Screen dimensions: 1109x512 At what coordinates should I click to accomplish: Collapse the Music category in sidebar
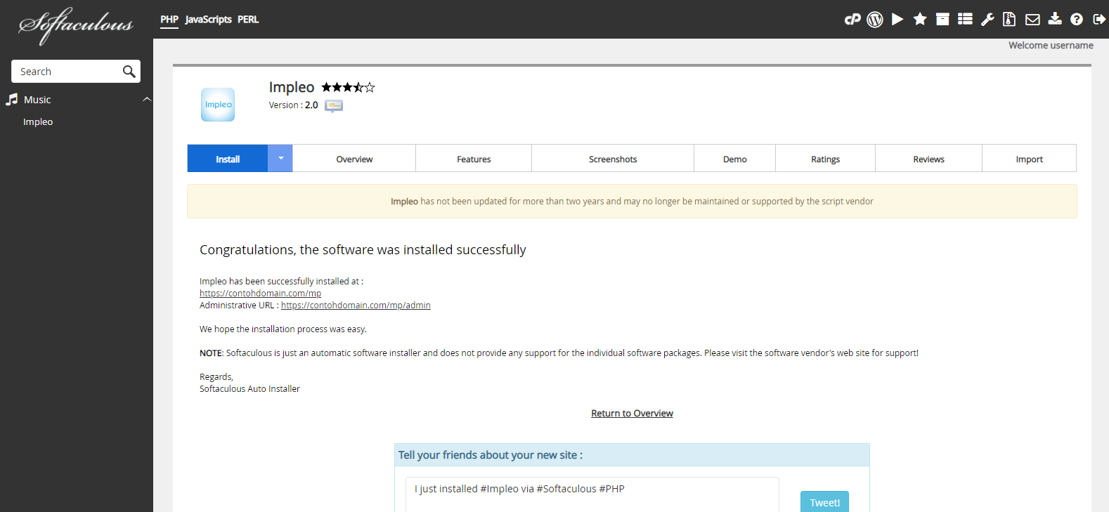(x=147, y=100)
